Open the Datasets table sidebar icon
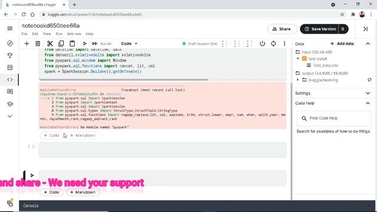Image resolution: width=377 pixels, height=212 pixels. point(10,68)
